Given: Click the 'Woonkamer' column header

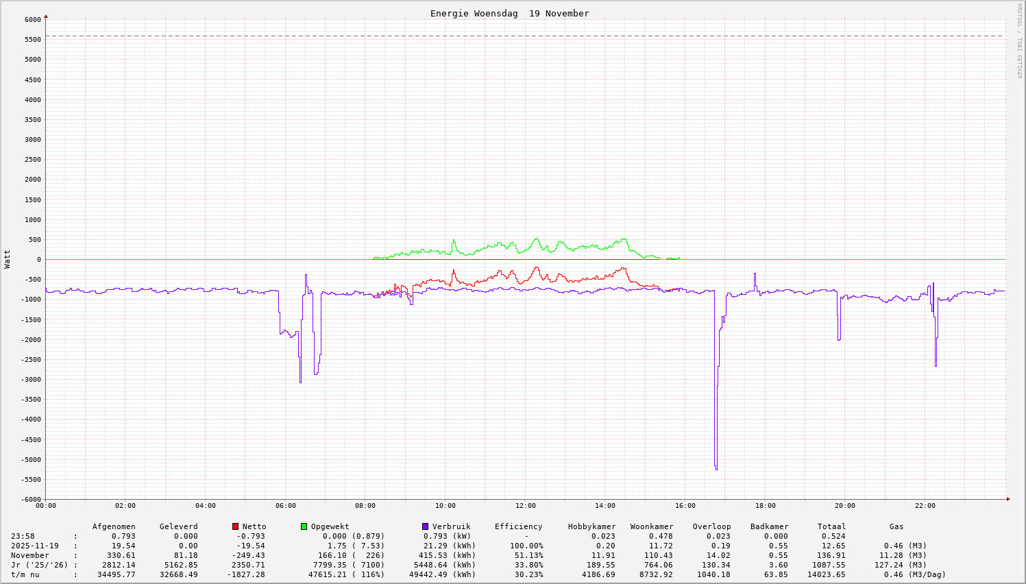Looking at the screenshot, I should pyautogui.click(x=652, y=526).
